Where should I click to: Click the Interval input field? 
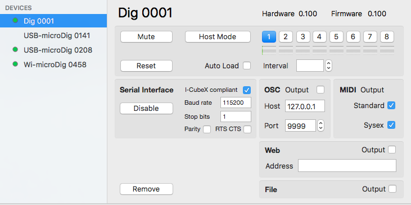310,66
